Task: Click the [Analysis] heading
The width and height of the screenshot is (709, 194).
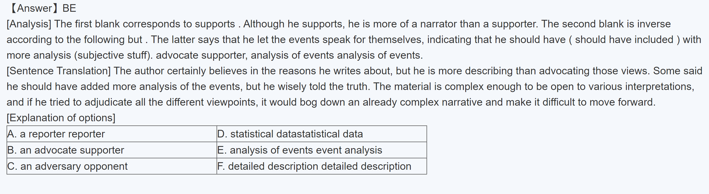Action: 29,24
